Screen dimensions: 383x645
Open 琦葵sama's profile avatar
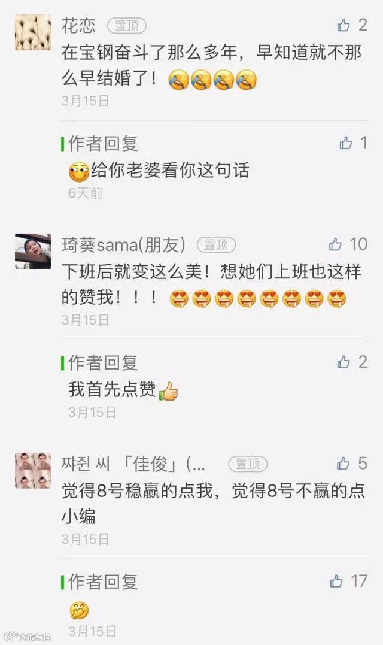tap(33, 252)
